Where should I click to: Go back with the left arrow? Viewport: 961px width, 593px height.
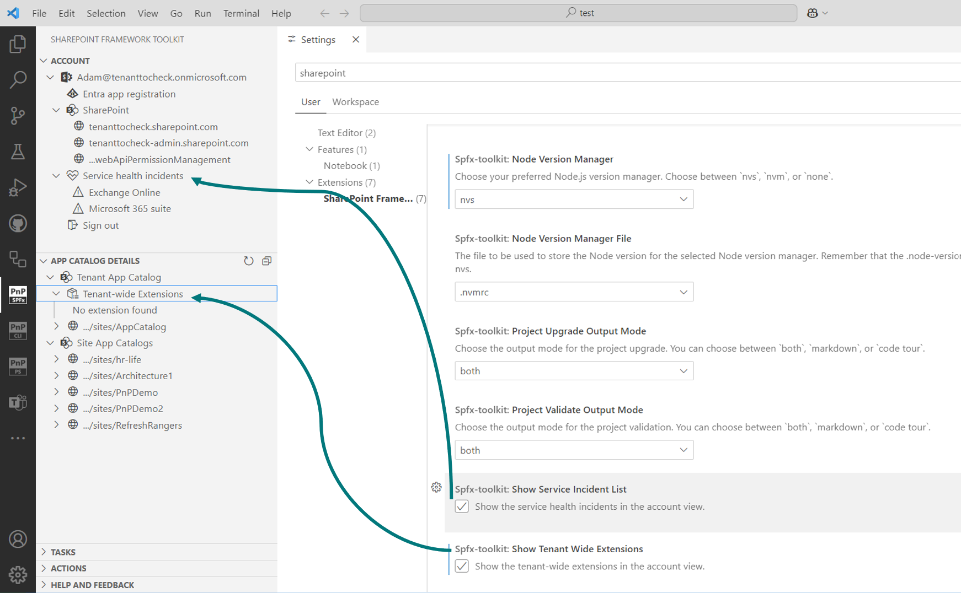coord(325,13)
